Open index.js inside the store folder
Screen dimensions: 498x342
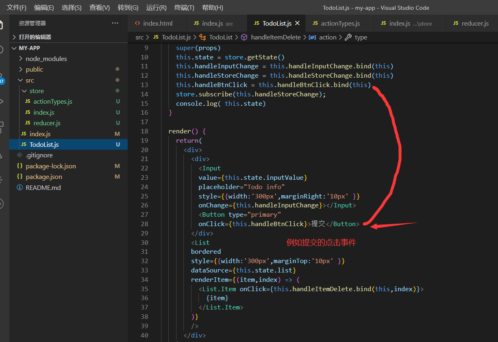[x=68, y=112]
